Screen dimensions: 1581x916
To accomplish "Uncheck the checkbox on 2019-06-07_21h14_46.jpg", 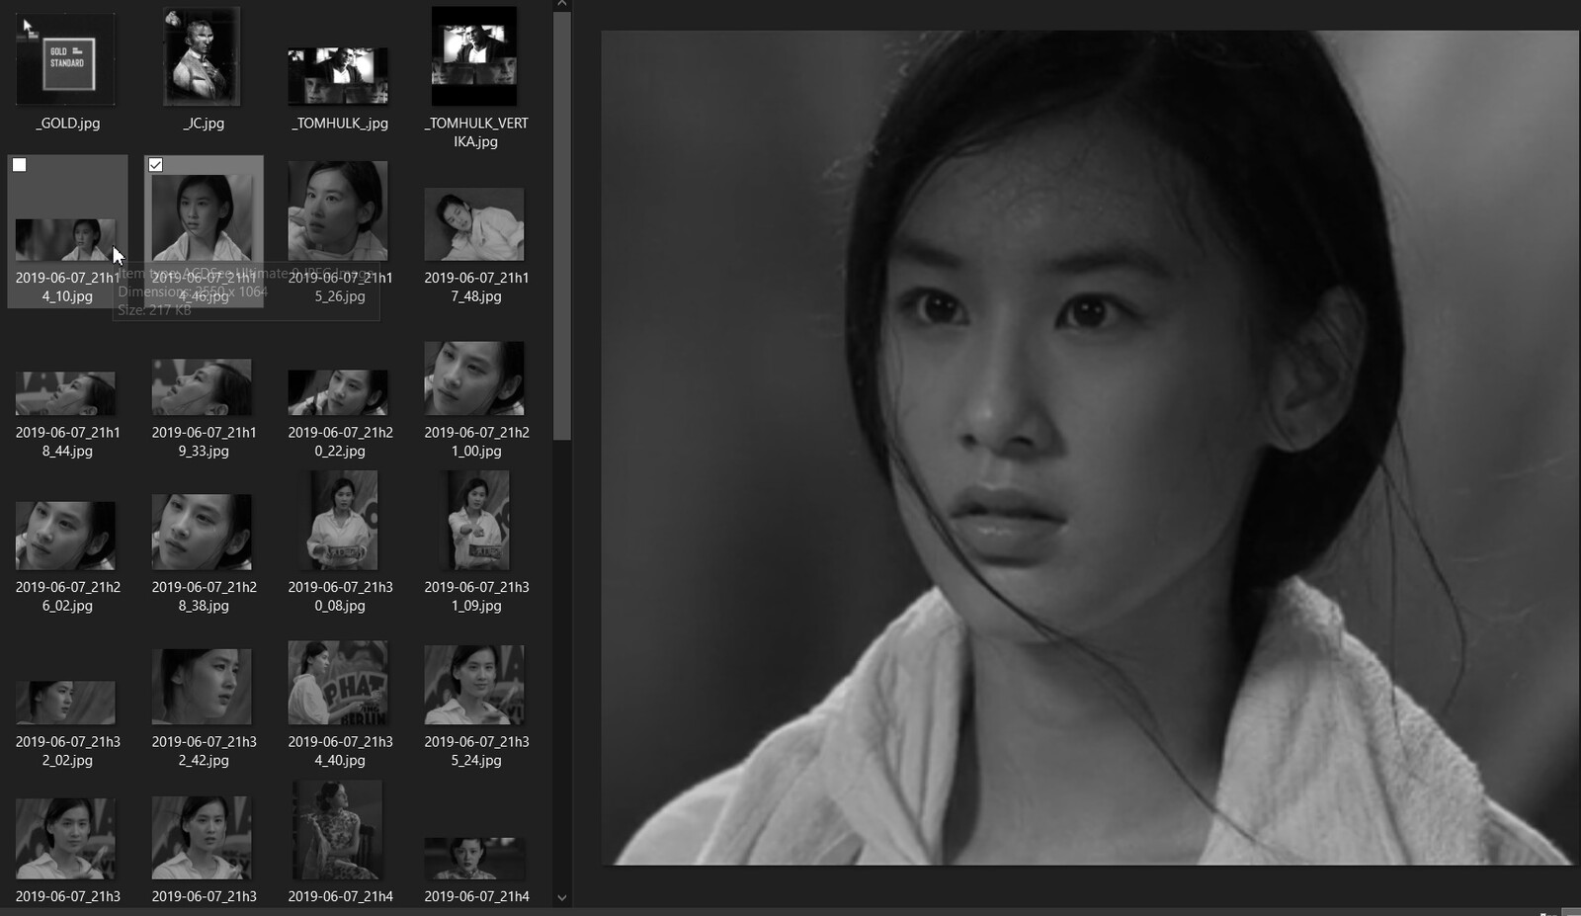I will click(156, 165).
